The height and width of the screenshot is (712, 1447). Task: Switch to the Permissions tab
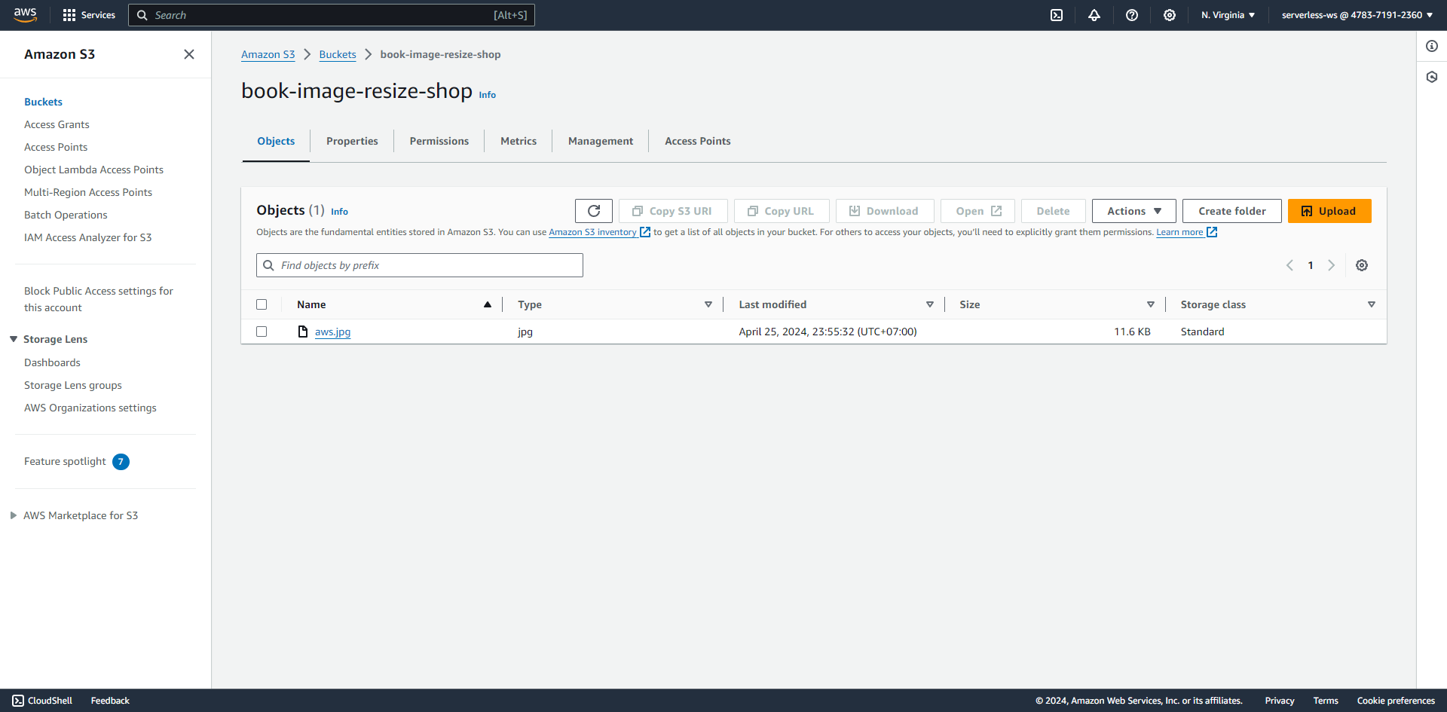pos(439,141)
